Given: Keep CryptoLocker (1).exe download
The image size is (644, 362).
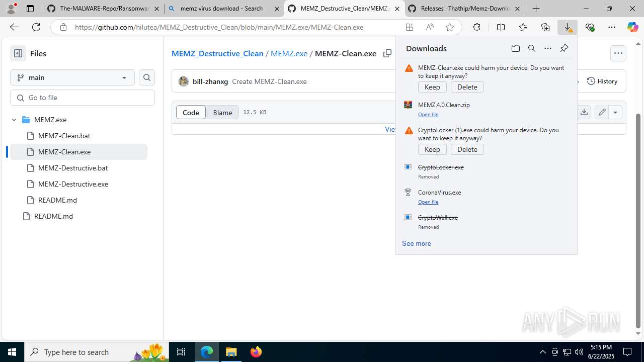Looking at the screenshot, I should (432, 149).
